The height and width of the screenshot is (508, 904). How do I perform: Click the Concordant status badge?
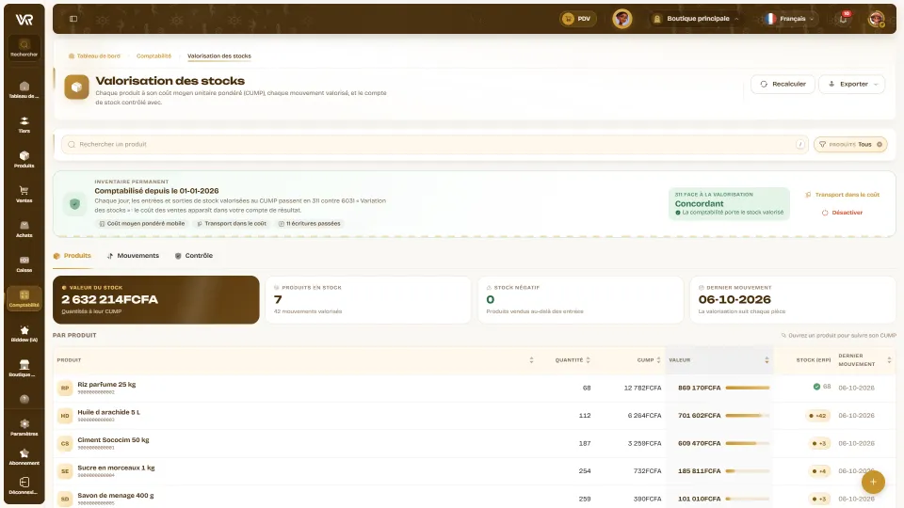[729, 204]
